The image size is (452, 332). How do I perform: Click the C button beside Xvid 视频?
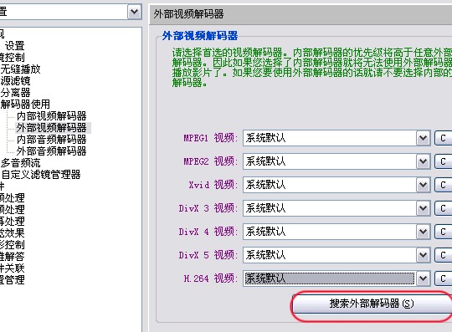(444, 185)
